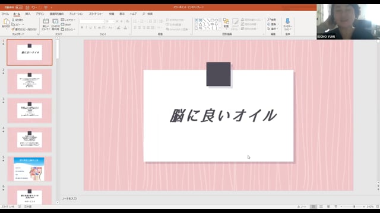Open the Help ribbon tab

pyautogui.click(x=133, y=14)
